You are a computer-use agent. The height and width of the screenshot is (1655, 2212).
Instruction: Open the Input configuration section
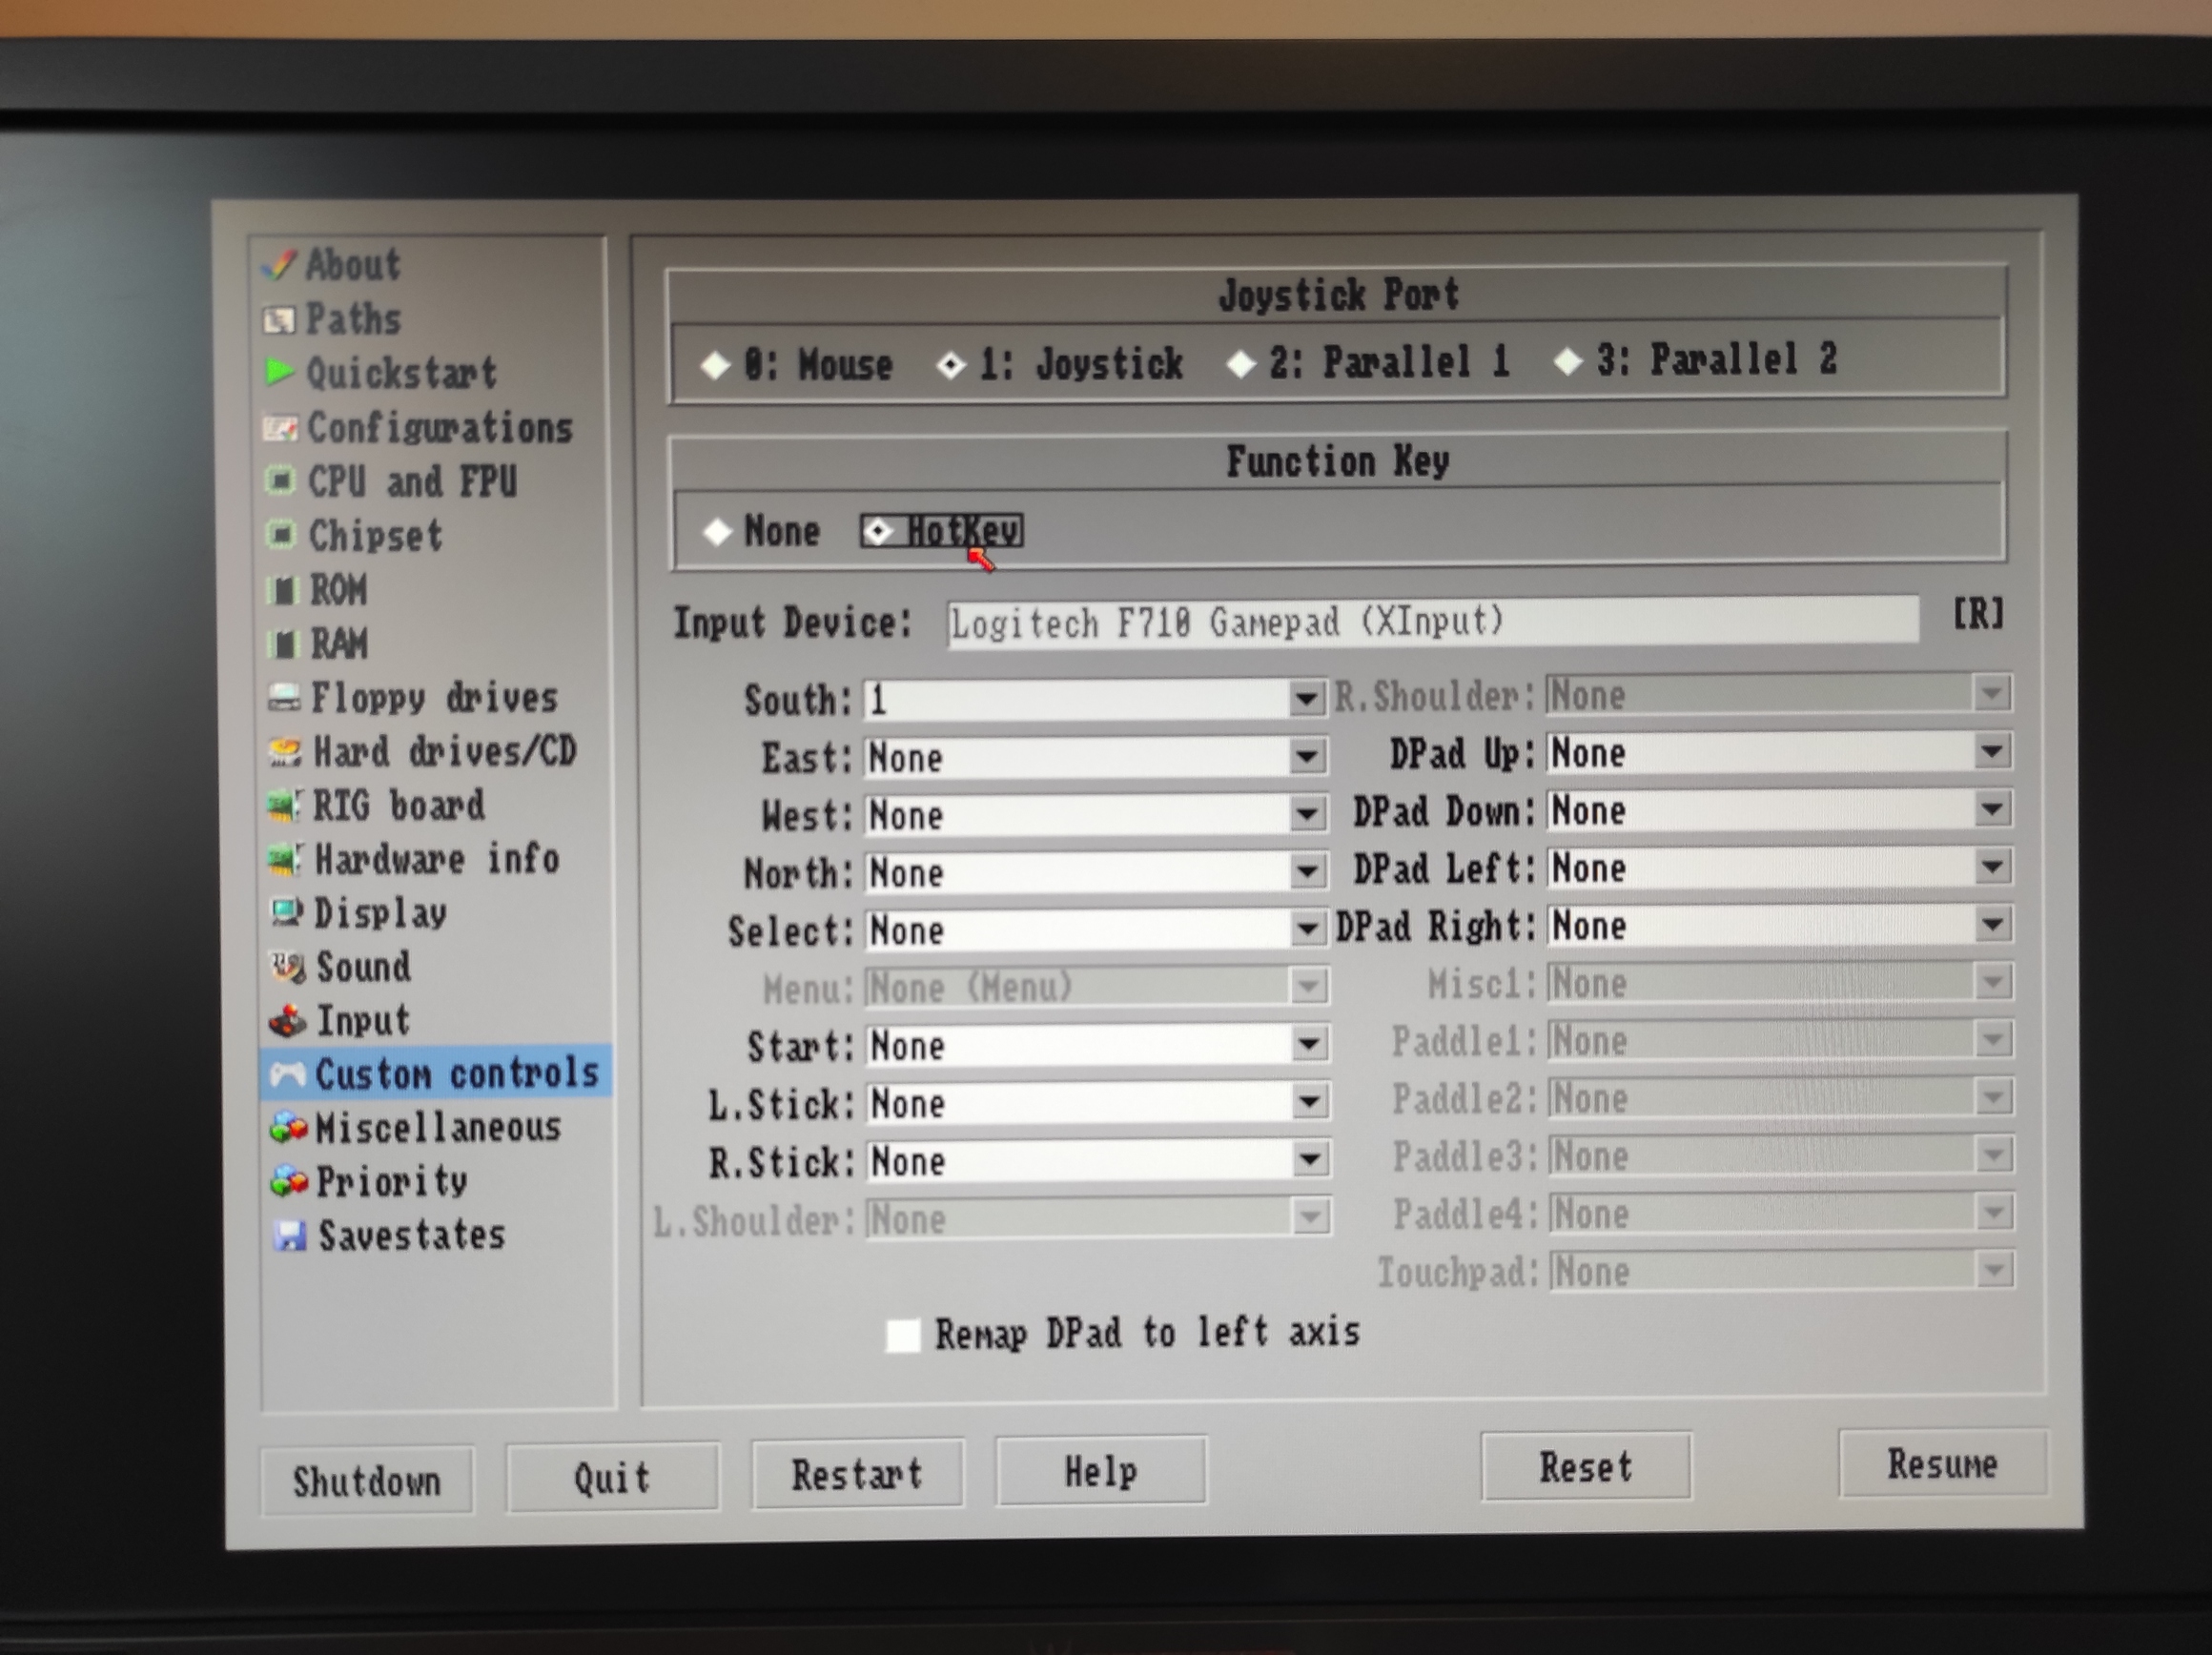363,1021
